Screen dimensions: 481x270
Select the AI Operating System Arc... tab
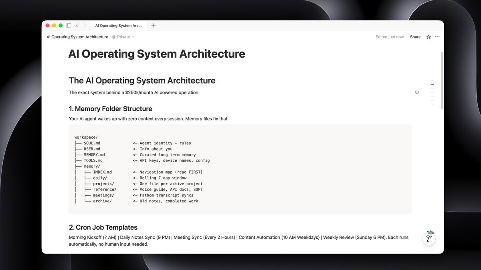point(118,26)
